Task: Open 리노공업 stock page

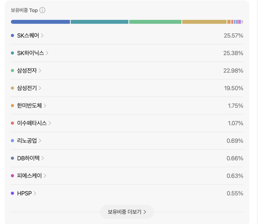Action: coord(27,141)
